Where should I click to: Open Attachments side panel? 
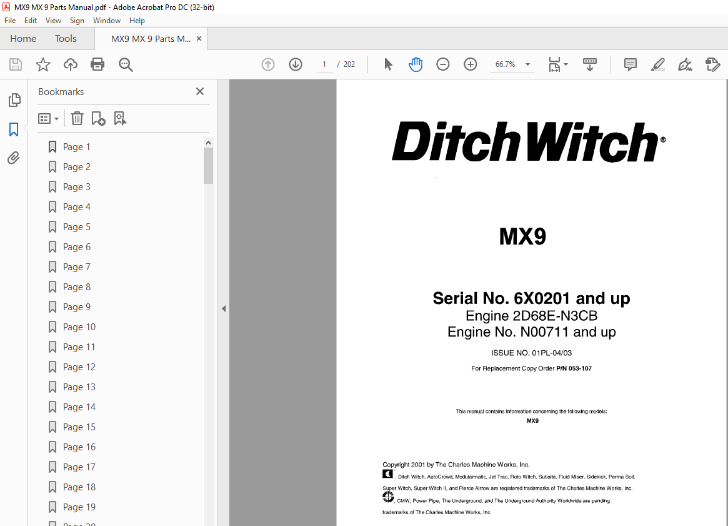point(14,158)
